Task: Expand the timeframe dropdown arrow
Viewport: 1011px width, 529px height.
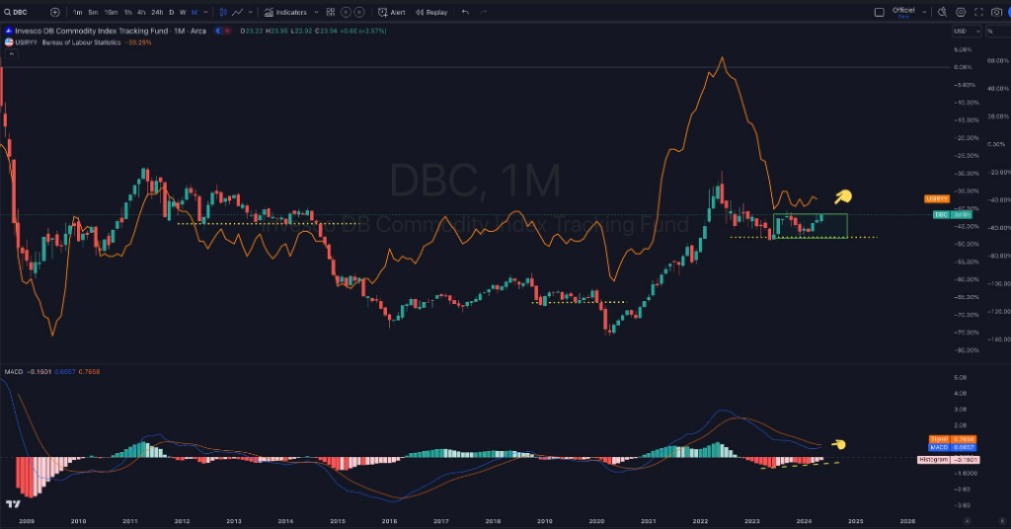Action: [x=205, y=12]
